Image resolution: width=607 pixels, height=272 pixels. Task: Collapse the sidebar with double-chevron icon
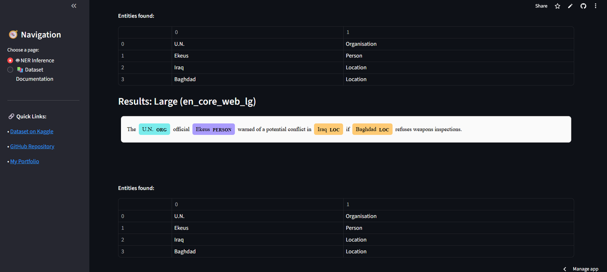pyautogui.click(x=74, y=6)
